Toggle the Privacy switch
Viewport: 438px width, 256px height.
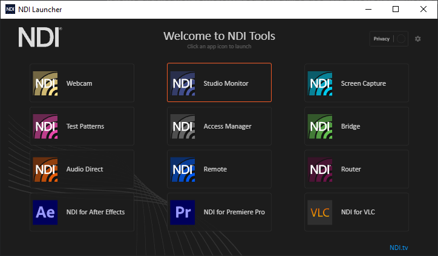tap(400, 39)
